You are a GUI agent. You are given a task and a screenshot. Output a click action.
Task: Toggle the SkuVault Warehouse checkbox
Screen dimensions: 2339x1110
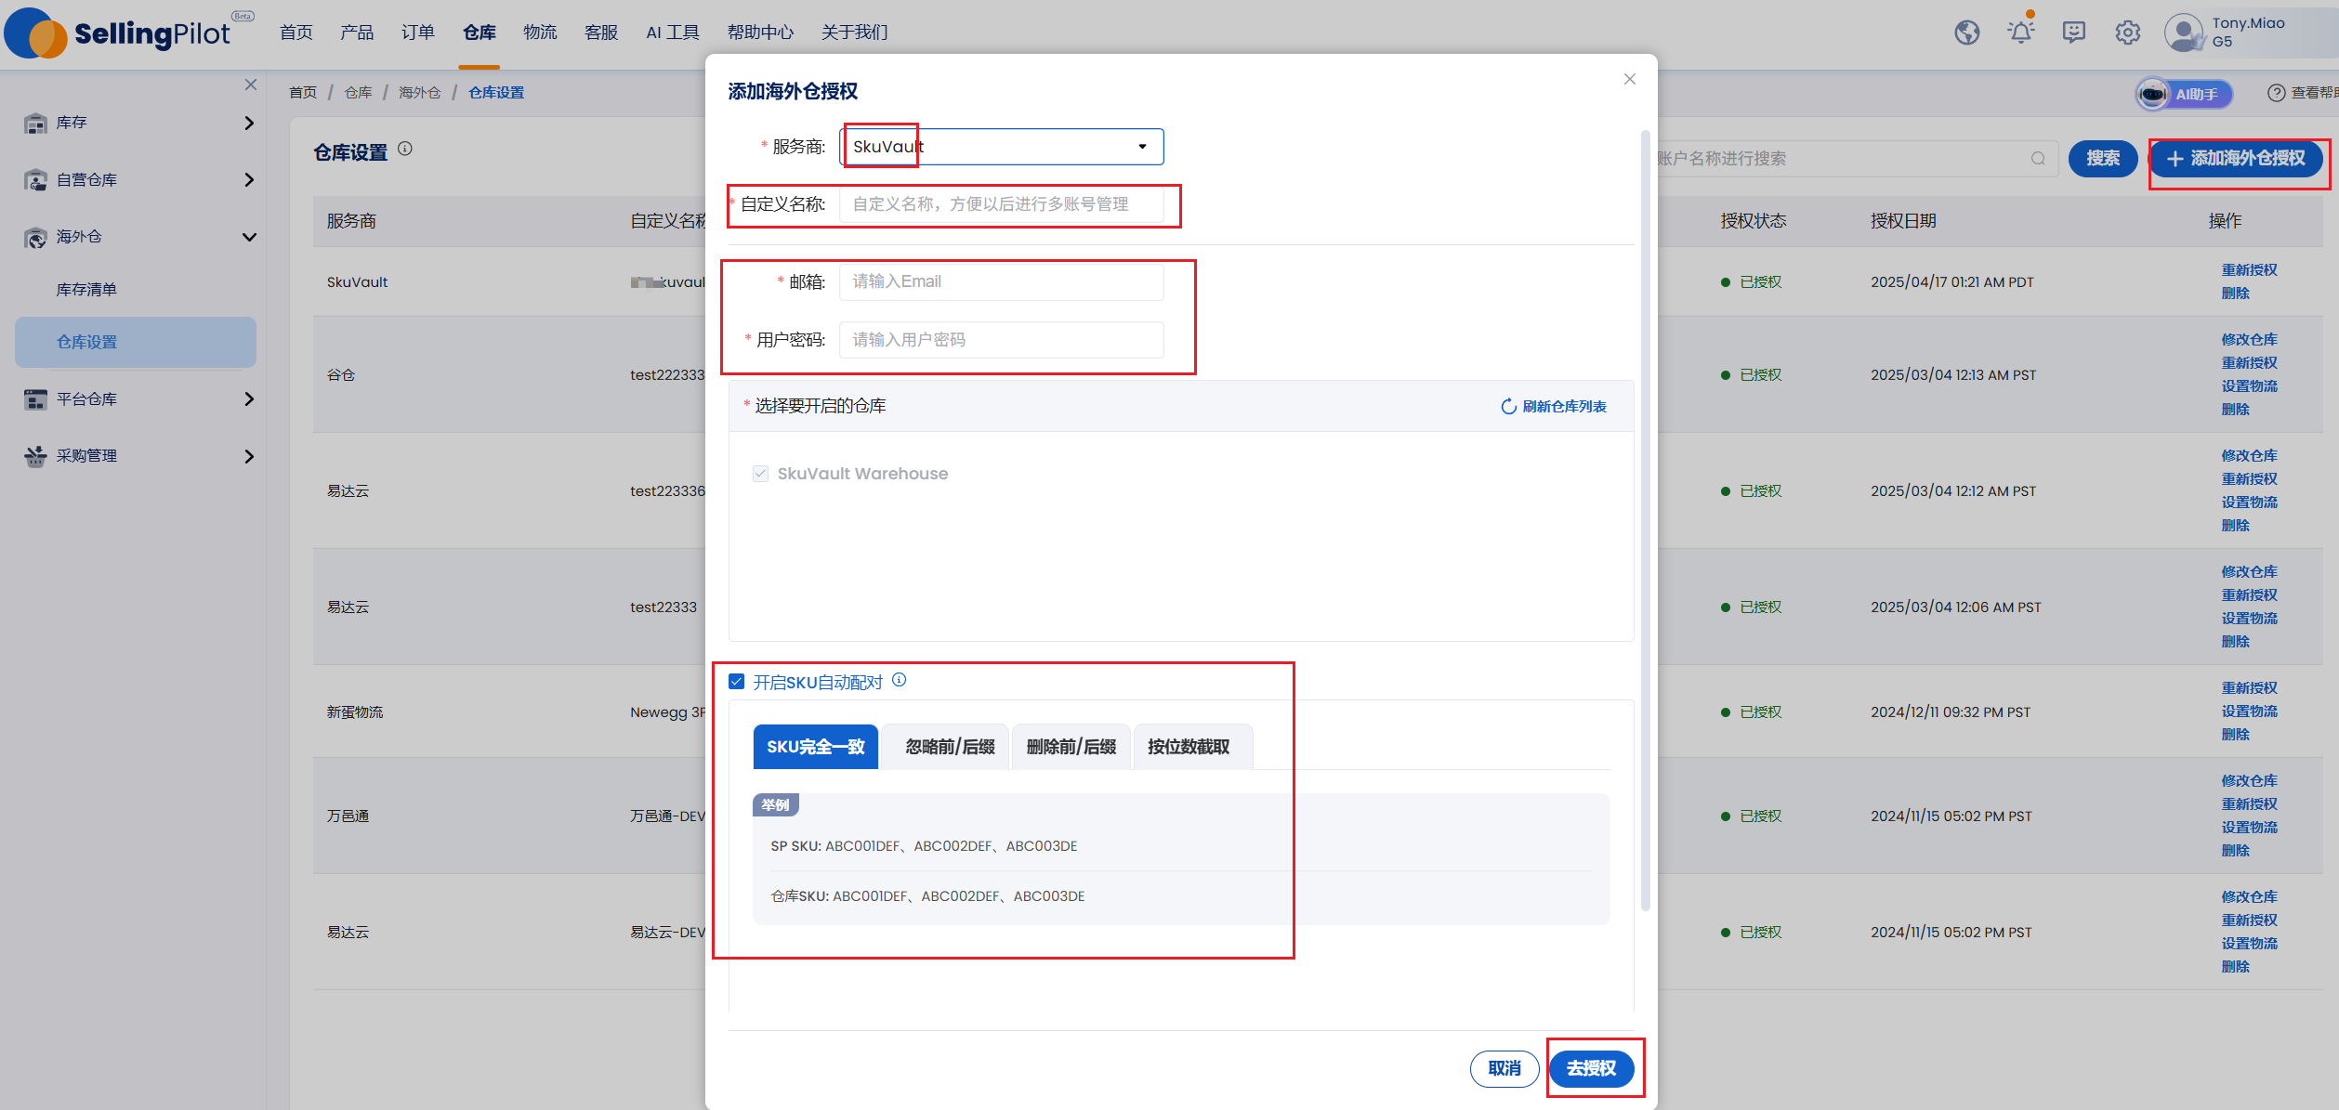(760, 474)
